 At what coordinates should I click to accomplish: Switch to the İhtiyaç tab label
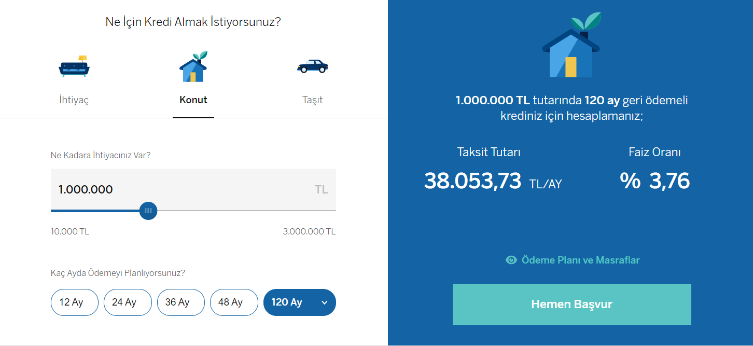[x=74, y=100]
